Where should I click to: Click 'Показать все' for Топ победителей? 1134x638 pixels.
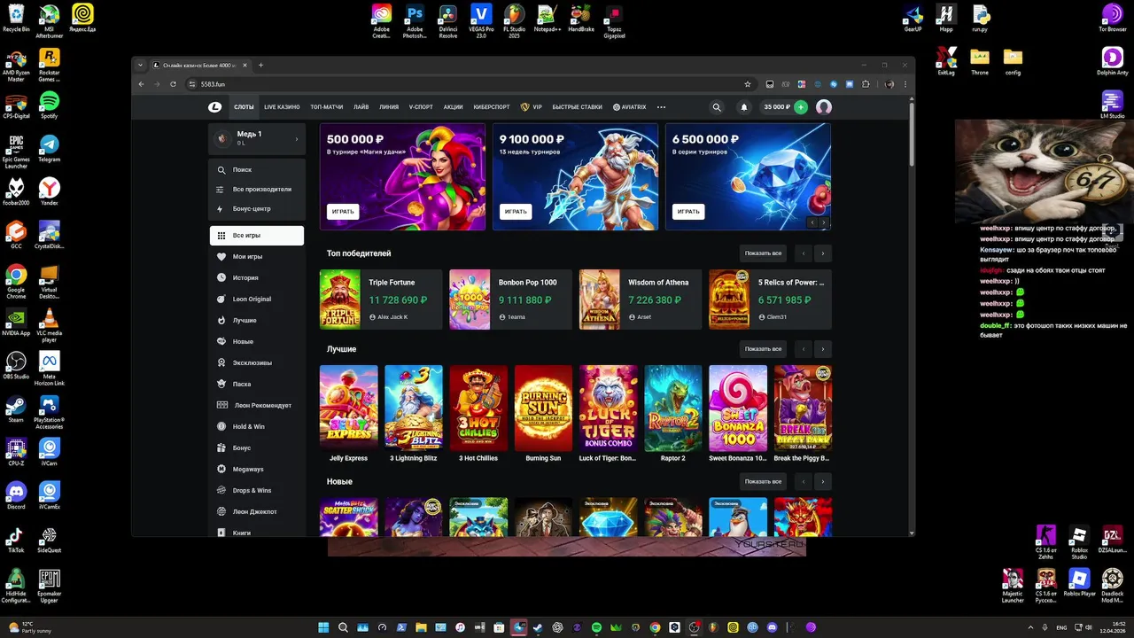coord(763,253)
